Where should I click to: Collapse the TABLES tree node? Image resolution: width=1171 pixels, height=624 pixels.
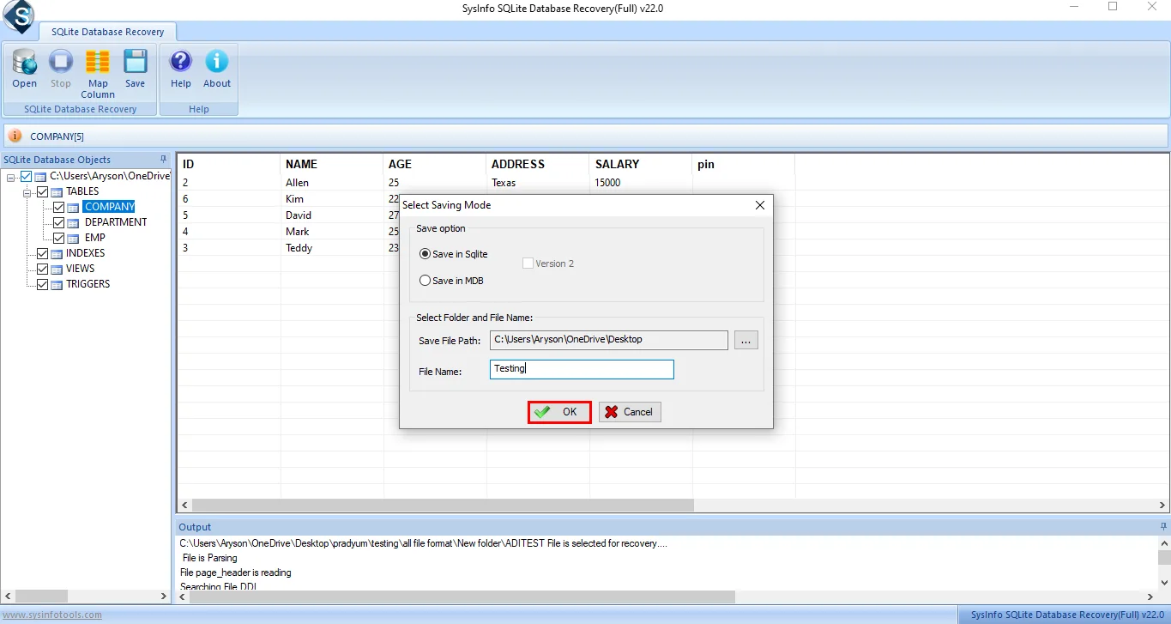[x=27, y=191]
